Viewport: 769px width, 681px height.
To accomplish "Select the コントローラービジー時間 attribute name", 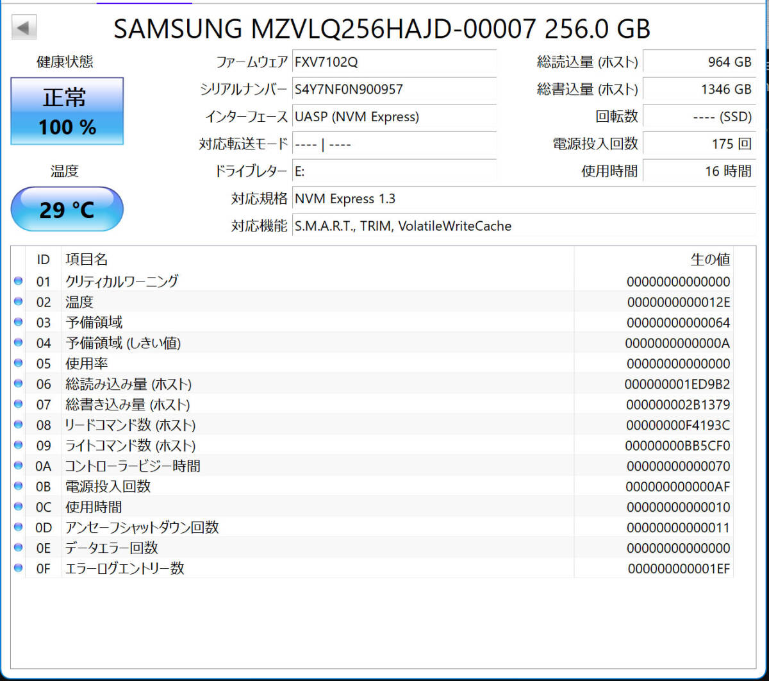I will coord(133,466).
